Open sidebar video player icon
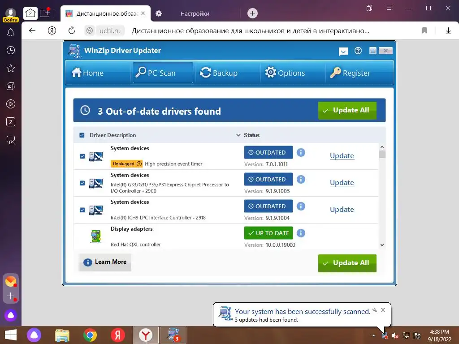459x344 pixels. click(11, 104)
